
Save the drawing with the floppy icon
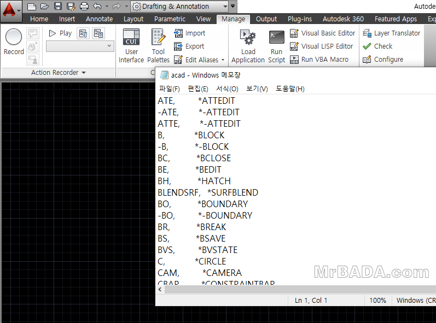(x=58, y=7)
